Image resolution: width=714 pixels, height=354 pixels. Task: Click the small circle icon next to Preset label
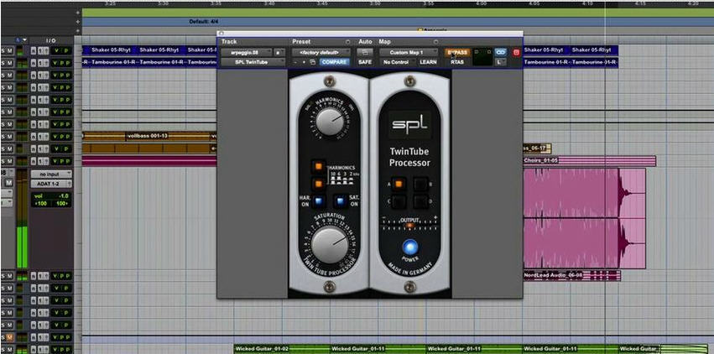click(x=348, y=42)
